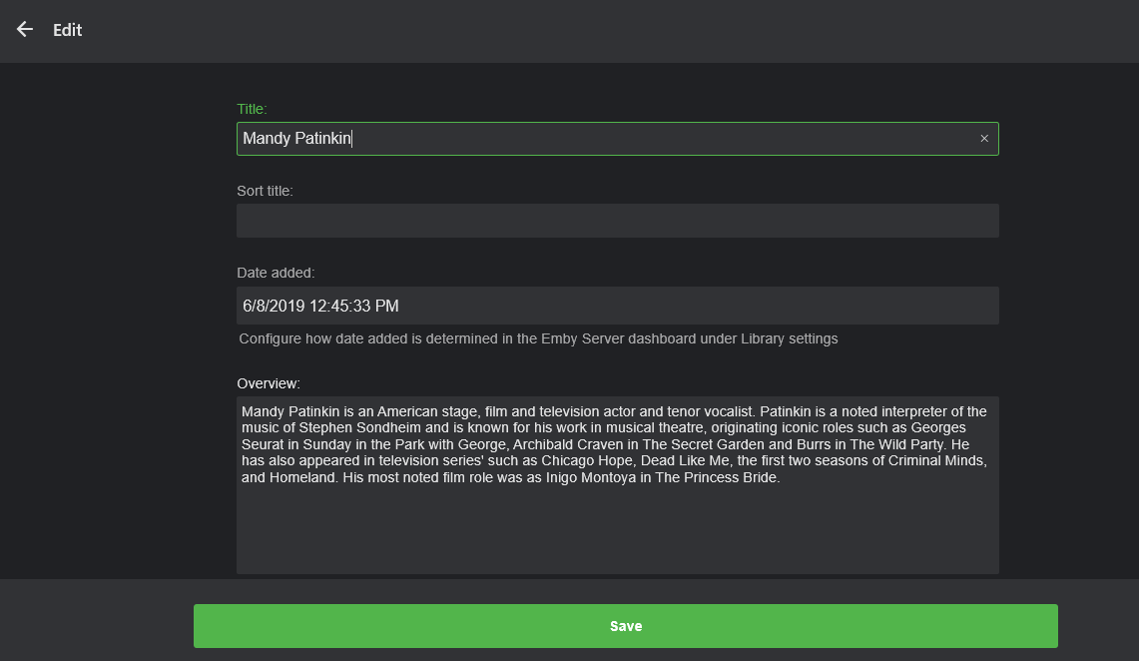Focus the empty Sort title field
This screenshot has height=661, width=1139.
(x=617, y=221)
